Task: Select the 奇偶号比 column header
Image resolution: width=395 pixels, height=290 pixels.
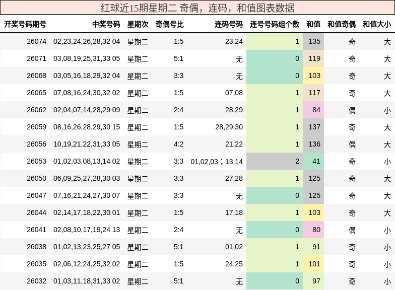Action: (x=169, y=24)
